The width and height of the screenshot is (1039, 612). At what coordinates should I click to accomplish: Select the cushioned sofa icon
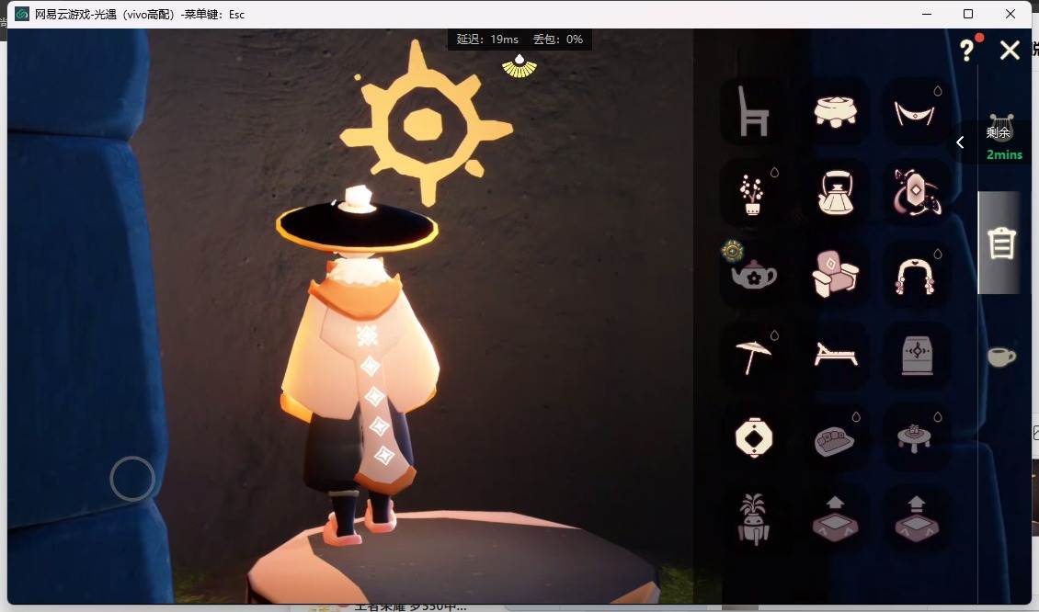tap(835, 441)
